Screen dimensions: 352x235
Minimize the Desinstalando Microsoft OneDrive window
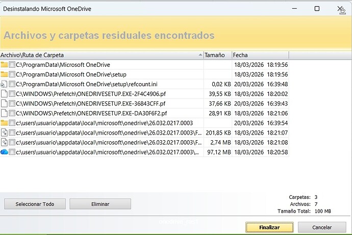(x=294, y=9)
